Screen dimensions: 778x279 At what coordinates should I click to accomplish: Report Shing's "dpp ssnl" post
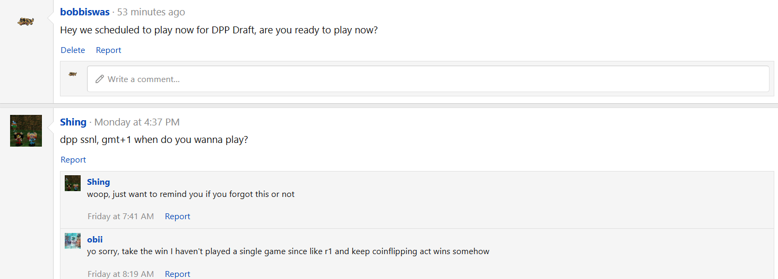pyautogui.click(x=73, y=160)
